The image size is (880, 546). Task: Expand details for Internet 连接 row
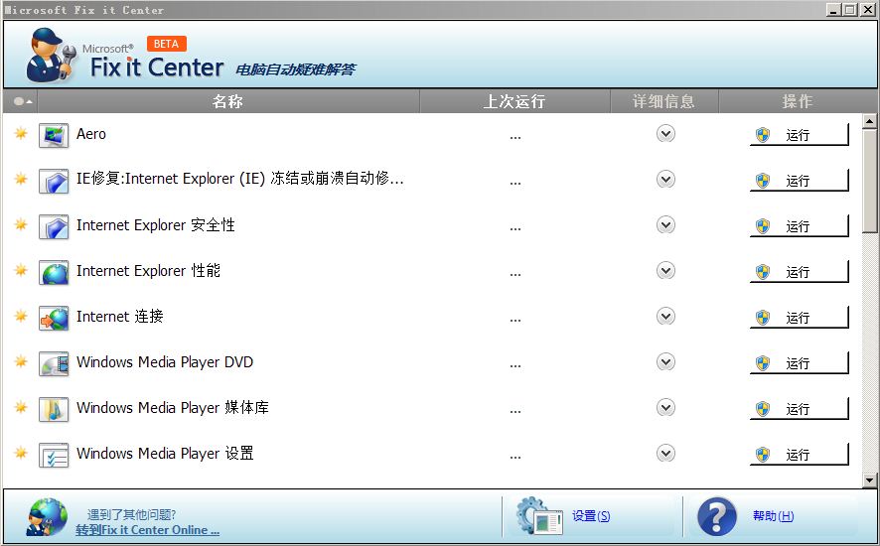665,317
